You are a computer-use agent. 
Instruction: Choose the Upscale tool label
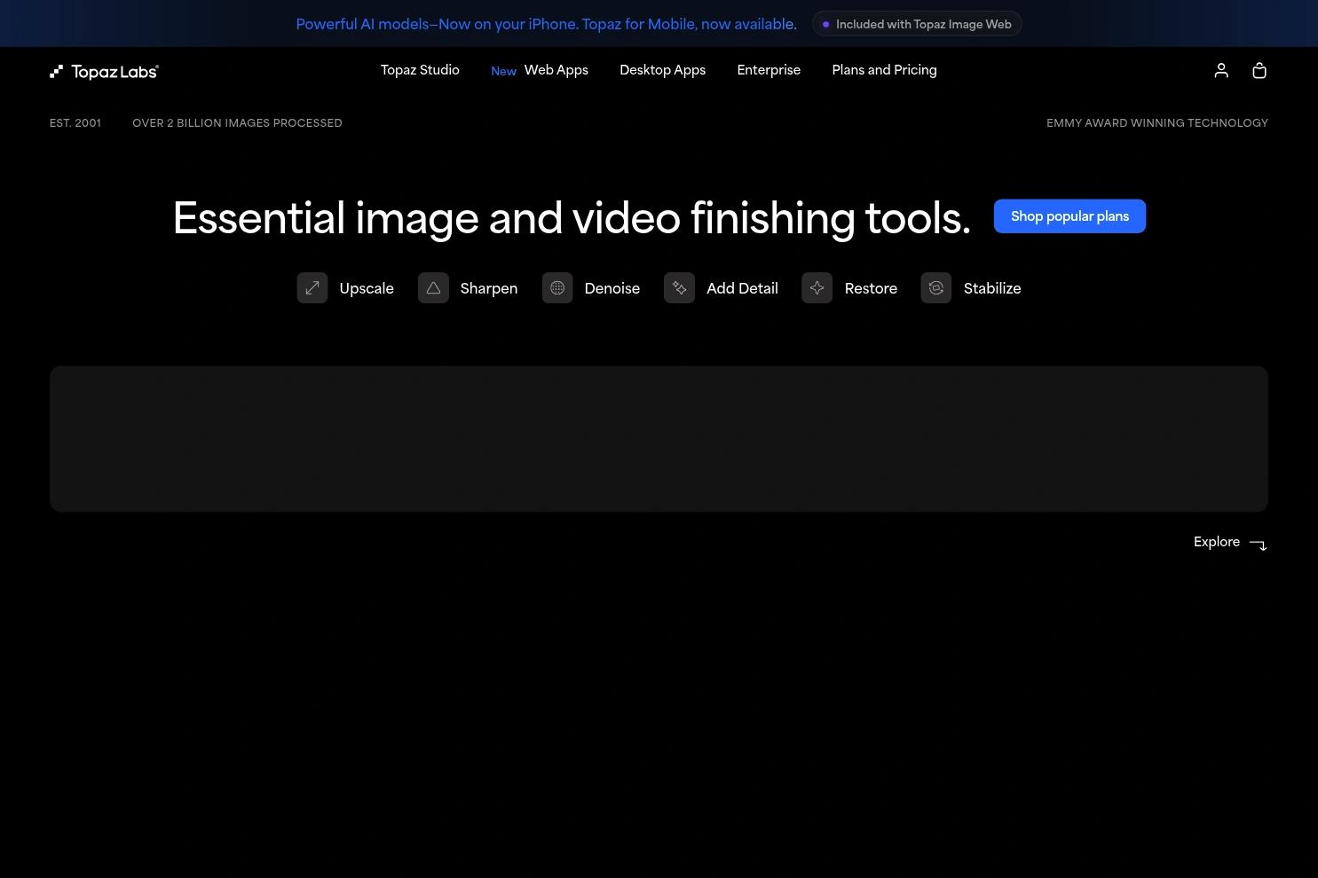coord(367,288)
